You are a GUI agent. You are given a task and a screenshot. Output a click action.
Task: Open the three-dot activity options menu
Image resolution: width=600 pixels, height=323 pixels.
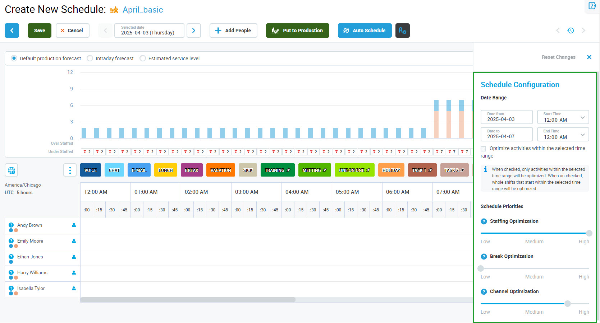pyautogui.click(x=70, y=170)
